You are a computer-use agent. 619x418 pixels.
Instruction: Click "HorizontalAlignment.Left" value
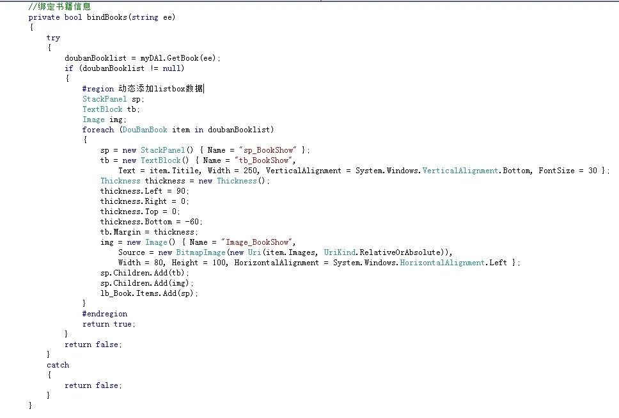453,263
